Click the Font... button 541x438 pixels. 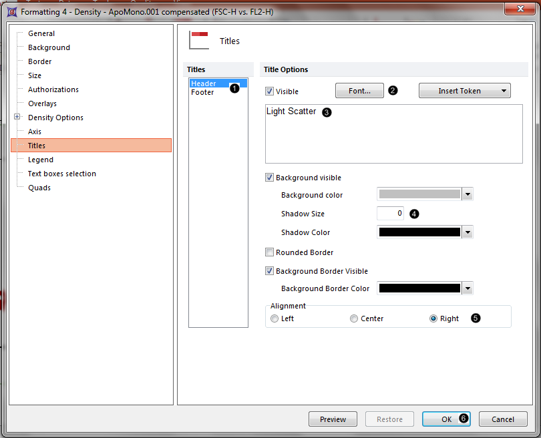359,91
